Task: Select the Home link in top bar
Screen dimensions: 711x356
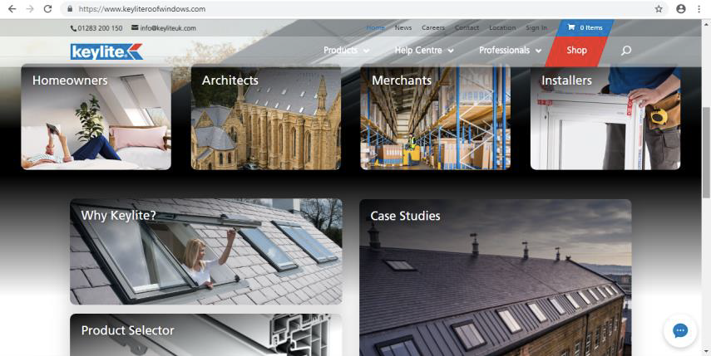Action: pos(375,27)
